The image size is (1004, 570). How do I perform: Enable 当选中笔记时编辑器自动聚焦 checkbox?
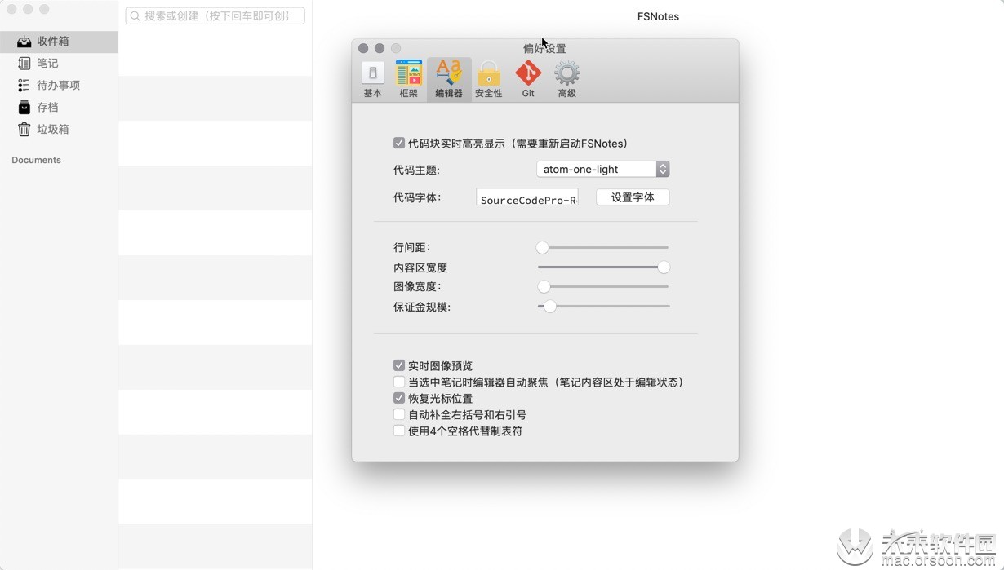(399, 382)
